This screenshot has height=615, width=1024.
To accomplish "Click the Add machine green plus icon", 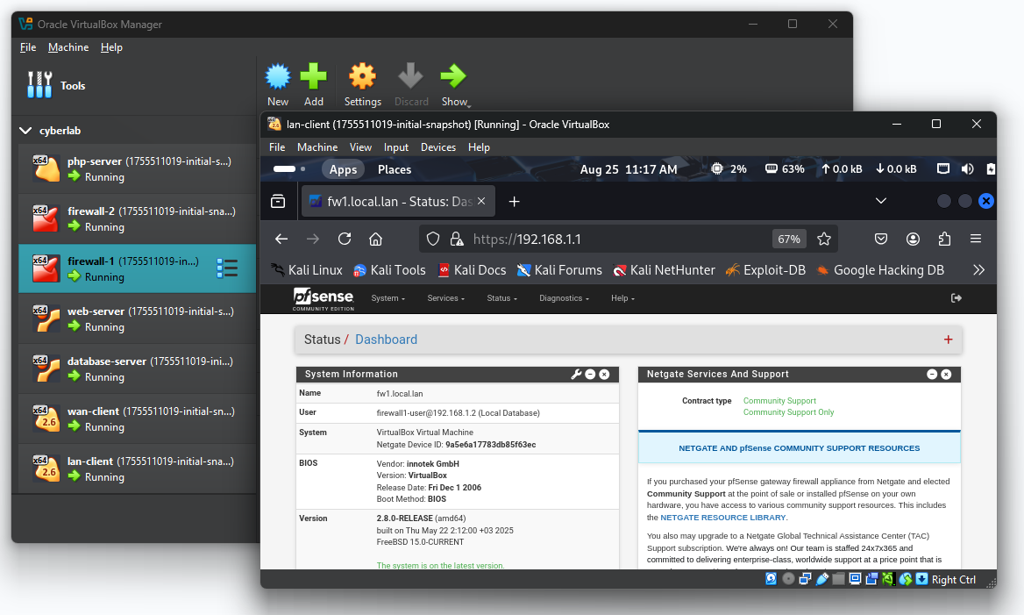I will pos(313,78).
